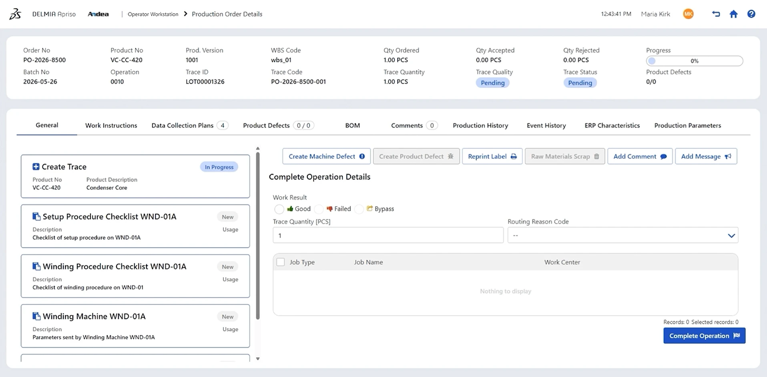Click the scroll down arrow of job list
Image resolution: width=767 pixels, height=377 pixels.
point(258,359)
